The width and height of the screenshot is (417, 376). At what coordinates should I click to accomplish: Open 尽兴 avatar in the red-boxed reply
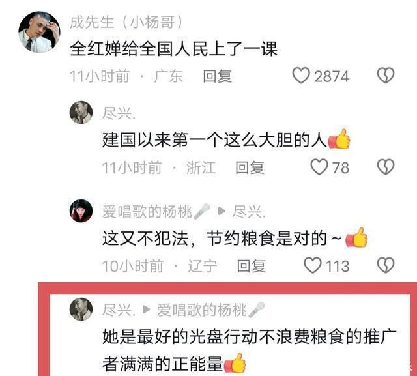(x=81, y=310)
